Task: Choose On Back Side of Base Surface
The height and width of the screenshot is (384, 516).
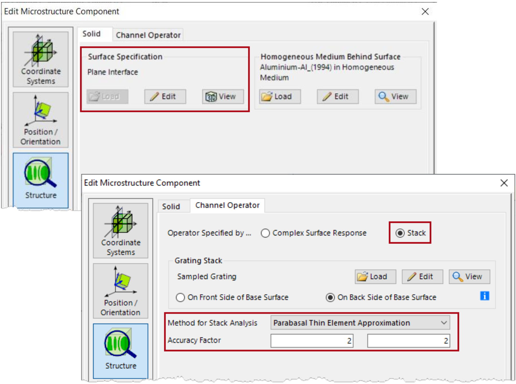Action: pos(381,297)
